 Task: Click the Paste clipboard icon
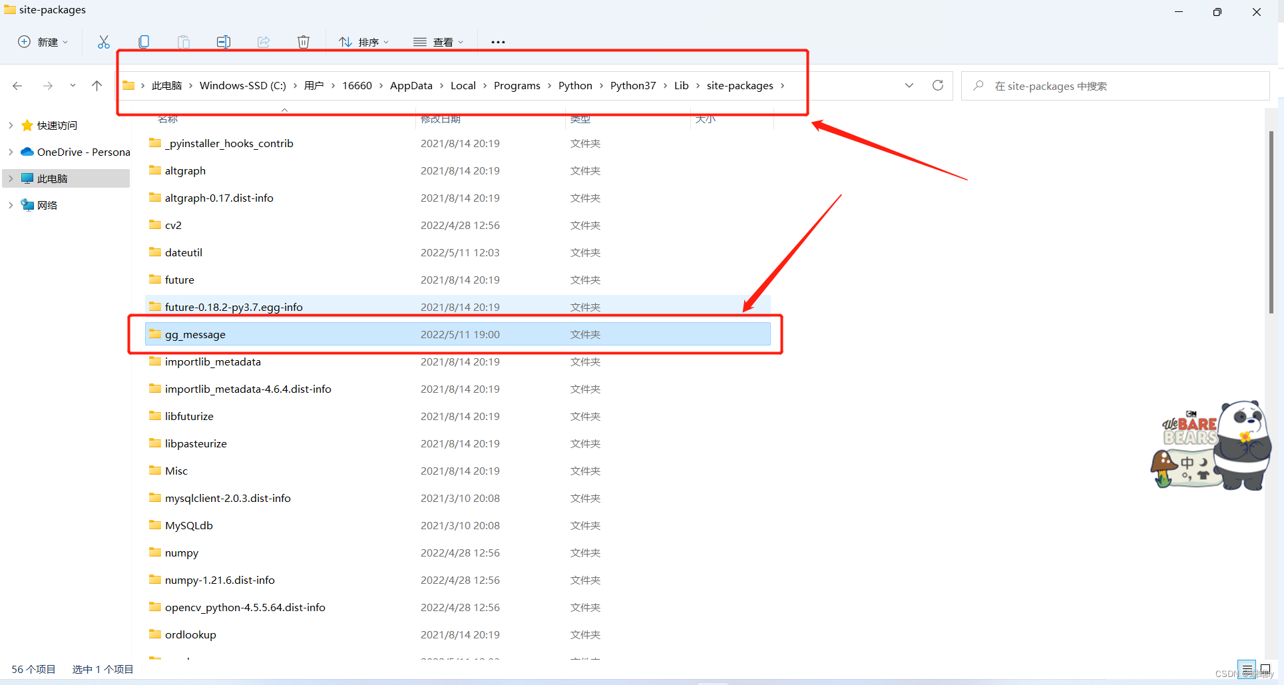pos(184,42)
